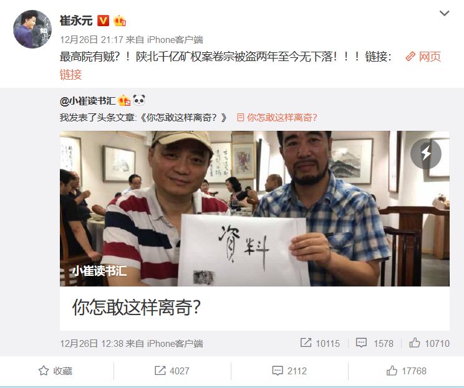Open original post comments 1578
Viewport: 464px width, 388px height.
374,343
